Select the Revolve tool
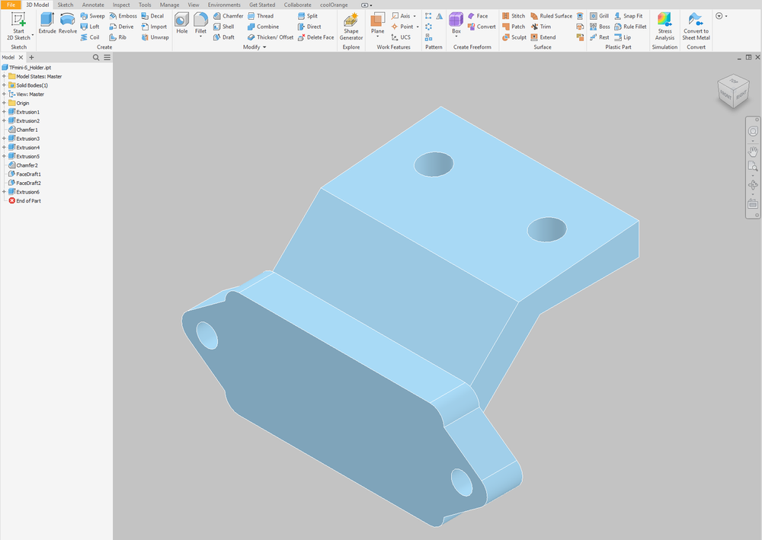Screen dimensions: 762x540 68,24
